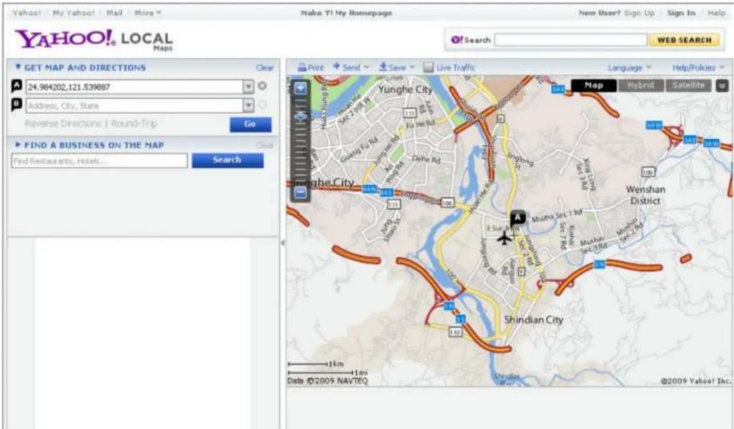The height and width of the screenshot is (429, 734).
Task: Open the More menu in top bar
Action: (x=147, y=13)
